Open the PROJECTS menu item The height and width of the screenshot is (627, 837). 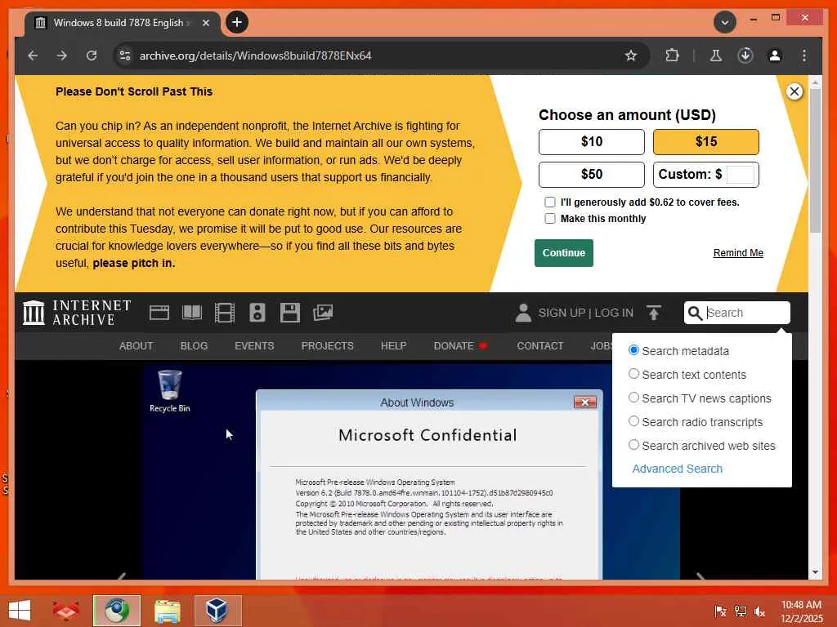(x=327, y=346)
